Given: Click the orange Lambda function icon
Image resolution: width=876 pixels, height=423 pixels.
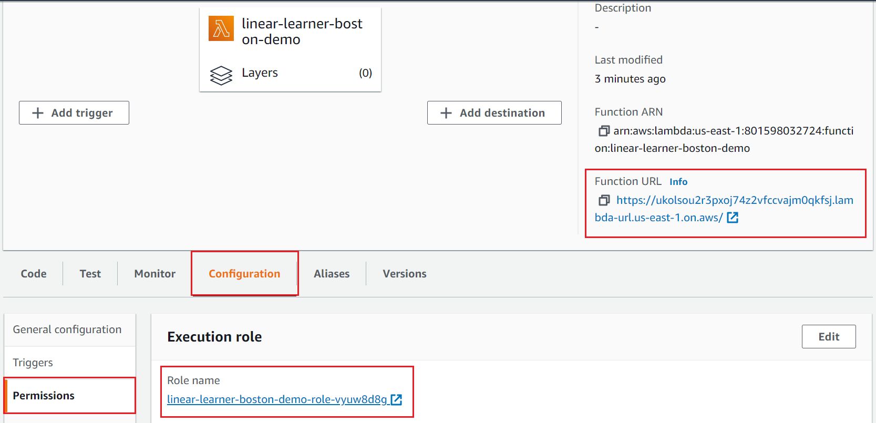Looking at the screenshot, I should pyautogui.click(x=221, y=28).
